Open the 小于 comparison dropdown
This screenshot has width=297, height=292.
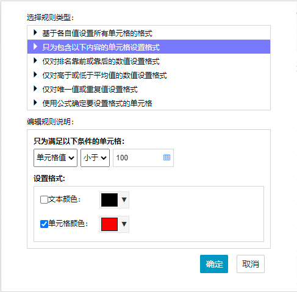click(95, 158)
